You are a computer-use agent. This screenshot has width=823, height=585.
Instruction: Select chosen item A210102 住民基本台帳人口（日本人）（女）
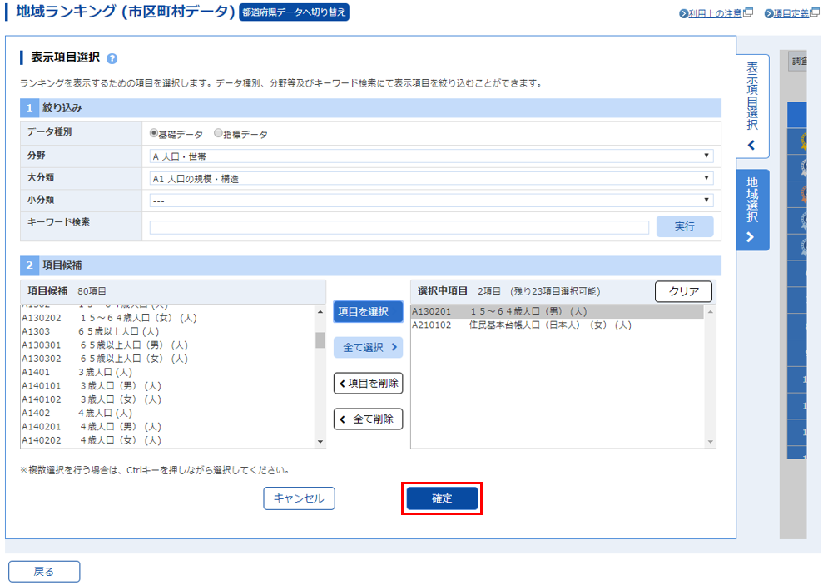(x=558, y=325)
